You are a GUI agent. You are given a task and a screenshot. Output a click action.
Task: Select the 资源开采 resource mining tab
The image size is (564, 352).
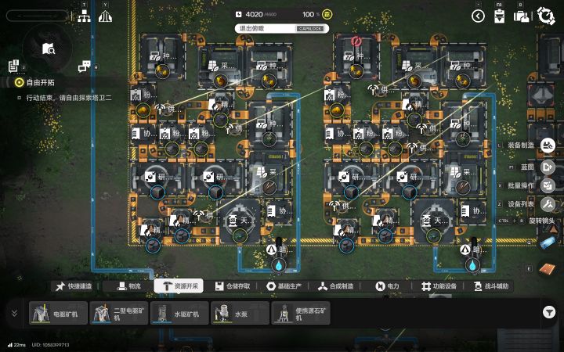point(179,286)
